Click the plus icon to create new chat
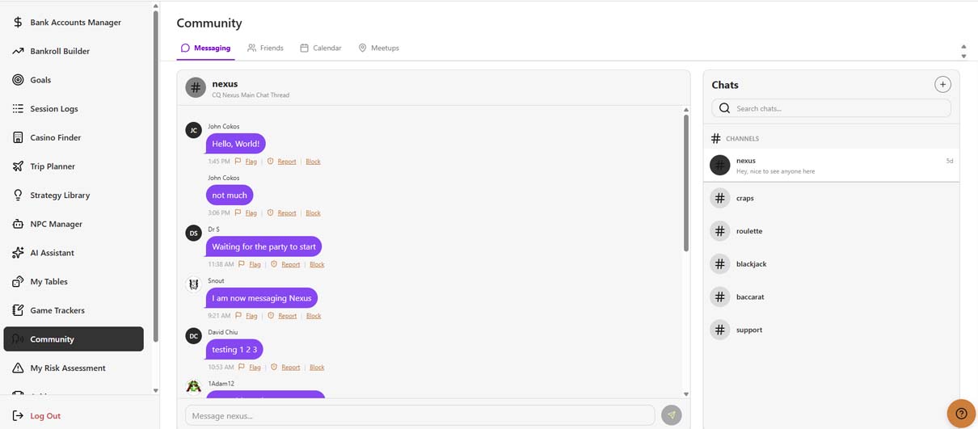The height and width of the screenshot is (429, 978). [942, 85]
